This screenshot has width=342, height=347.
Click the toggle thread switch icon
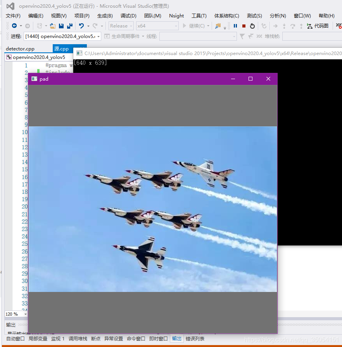[x=259, y=36]
